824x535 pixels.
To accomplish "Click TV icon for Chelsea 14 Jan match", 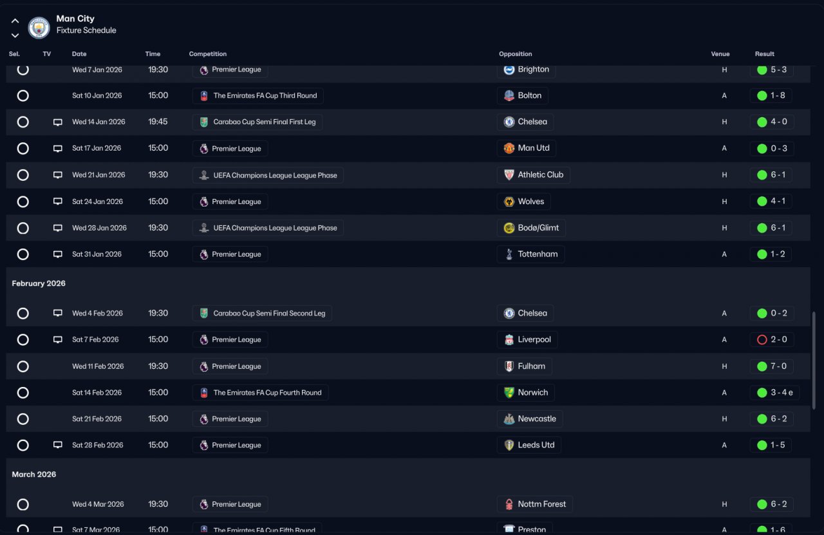I will click(58, 122).
